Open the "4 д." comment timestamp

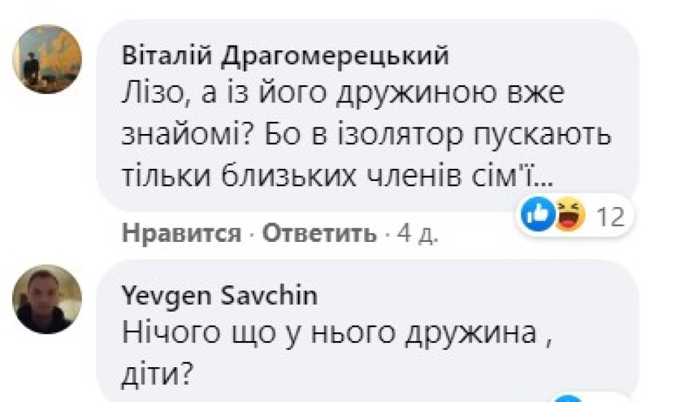click(x=418, y=233)
